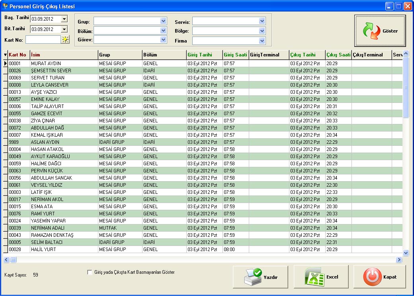The image size is (414, 296).
Task: Click the yellow star icon beside Kart No
Action: (65, 39)
